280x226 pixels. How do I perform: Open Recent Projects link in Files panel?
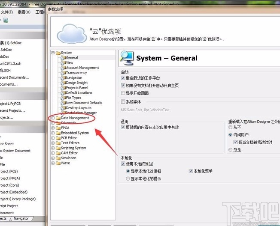pyautogui.click(x=12, y=110)
